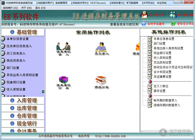The height and width of the screenshot is (140, 195).
Task: Select 自动生成会计凭证对应科目设置 tree item
Action: pos(173,67)
